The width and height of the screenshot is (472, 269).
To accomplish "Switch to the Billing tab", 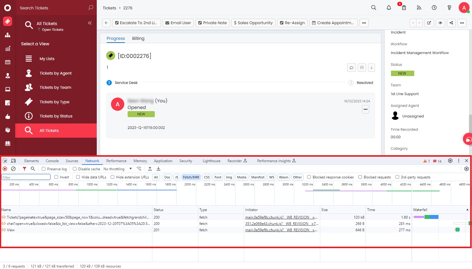I will pos(138,38).
